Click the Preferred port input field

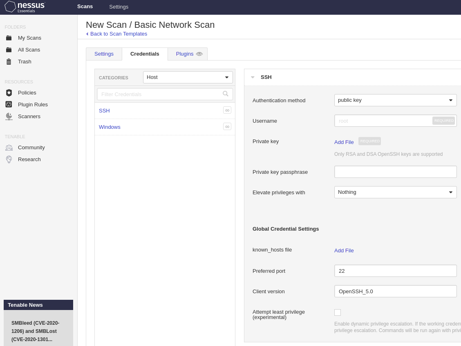click(x=395, y=271)
